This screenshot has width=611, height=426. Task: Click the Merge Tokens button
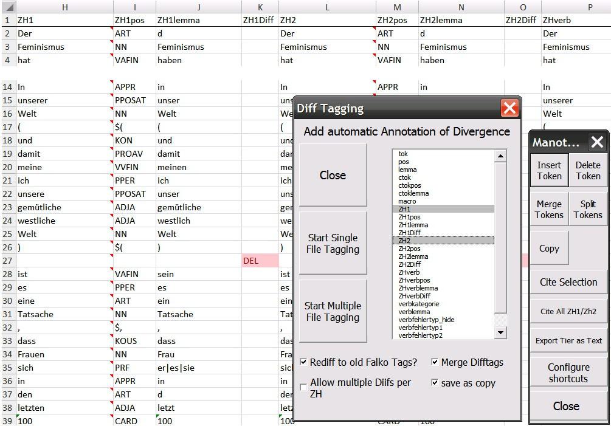tap(549, 209)
